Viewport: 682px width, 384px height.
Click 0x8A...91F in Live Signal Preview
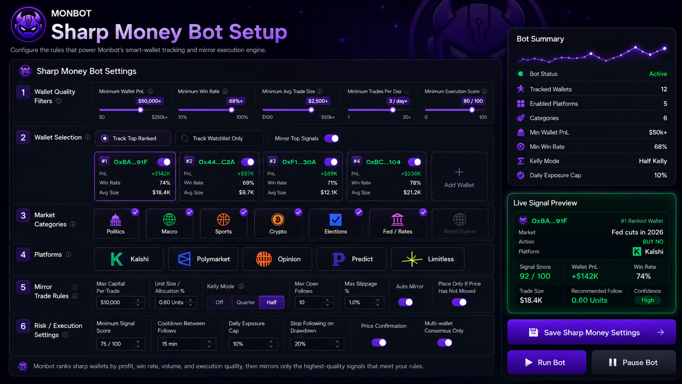pyautogui.click(x=549, y=221)
